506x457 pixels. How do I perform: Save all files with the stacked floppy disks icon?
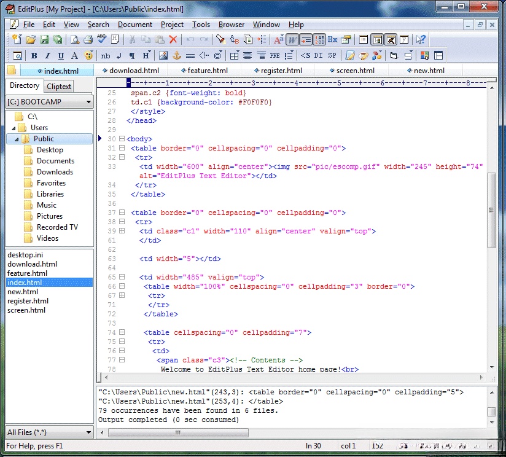pyautogui.click(x=58, y=39)
